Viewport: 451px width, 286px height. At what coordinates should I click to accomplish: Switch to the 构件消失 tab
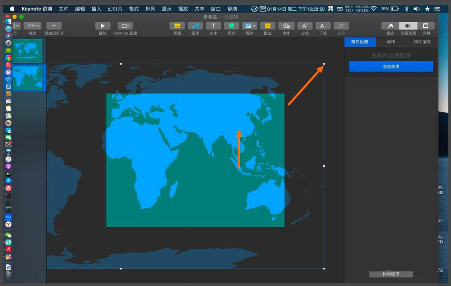pos(422,42)
